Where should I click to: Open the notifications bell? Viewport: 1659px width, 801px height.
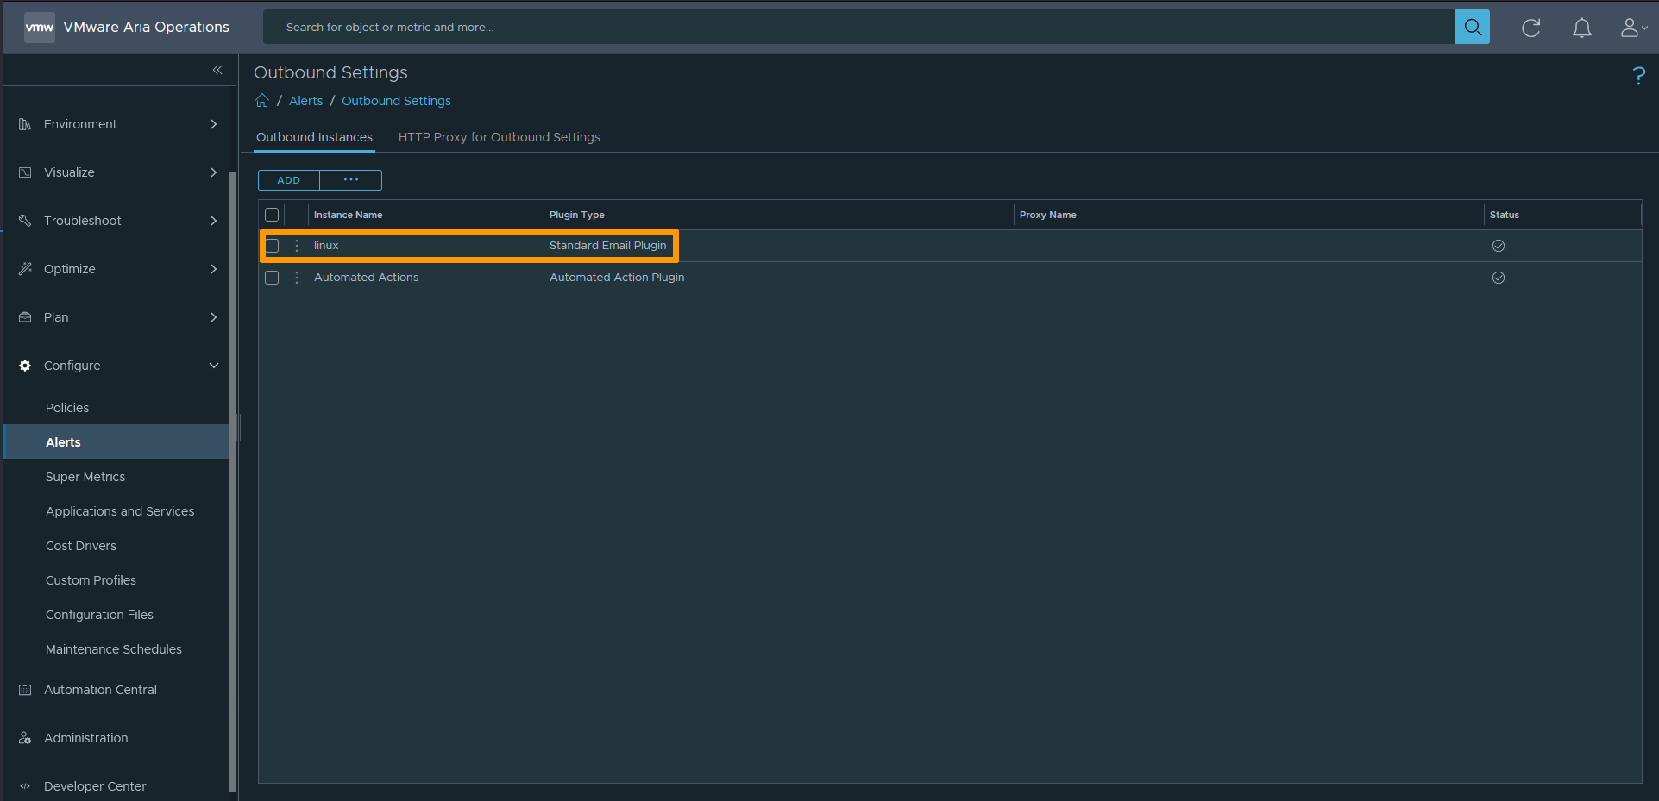[x=1581, y=28]
